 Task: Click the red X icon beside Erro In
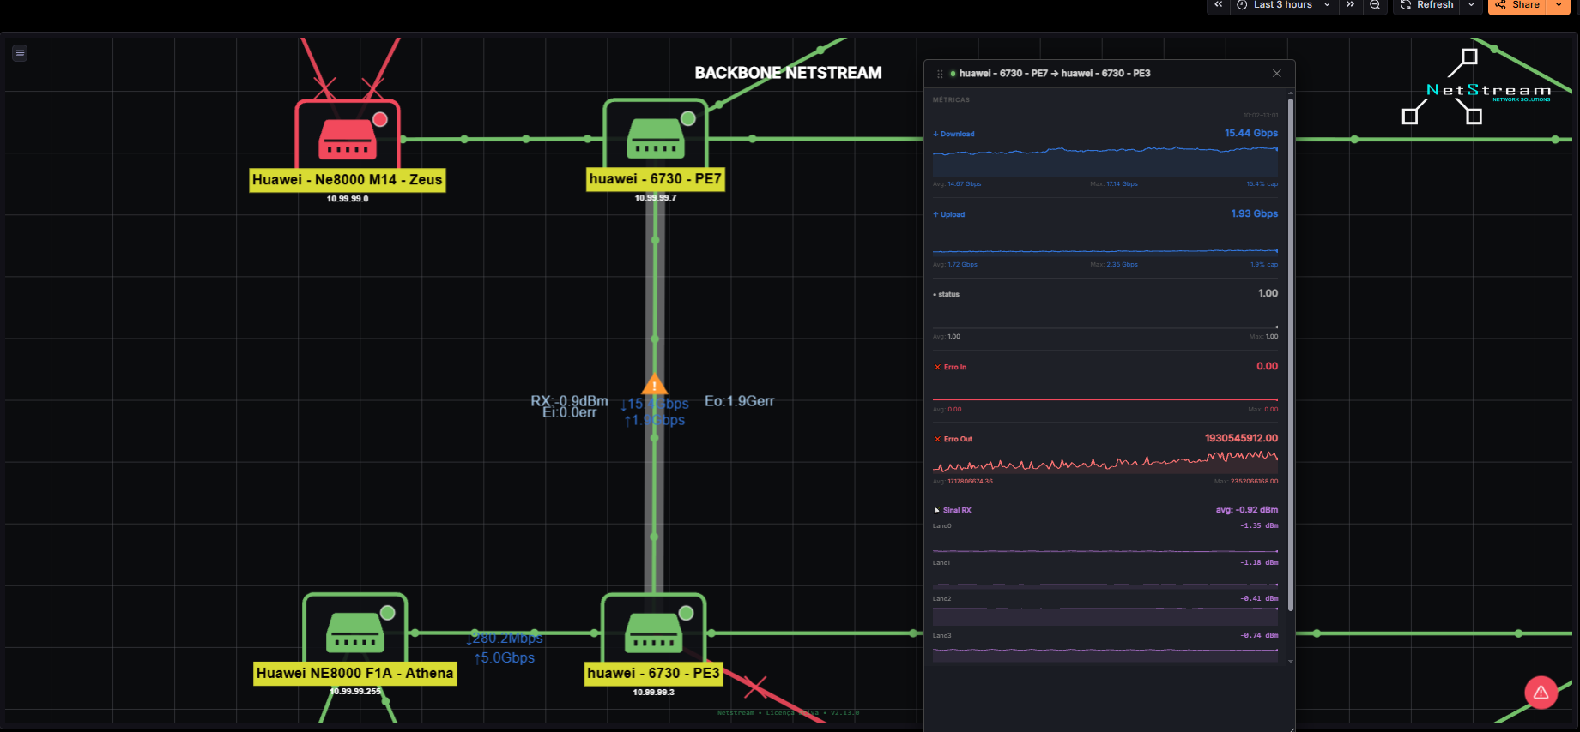pyautogui.click(x=937, y=367)
